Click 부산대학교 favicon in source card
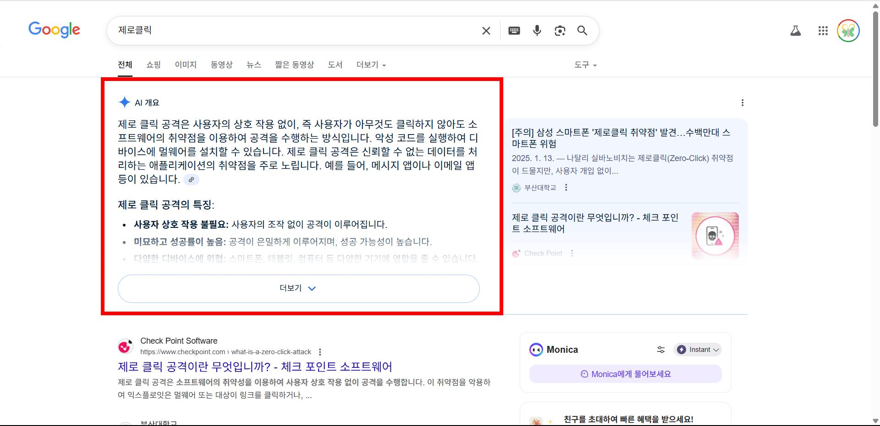This screenshot has height=426, width=880. pos(517,188)
